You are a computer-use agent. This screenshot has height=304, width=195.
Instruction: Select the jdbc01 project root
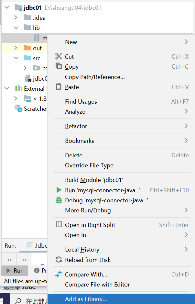[33, 7]
